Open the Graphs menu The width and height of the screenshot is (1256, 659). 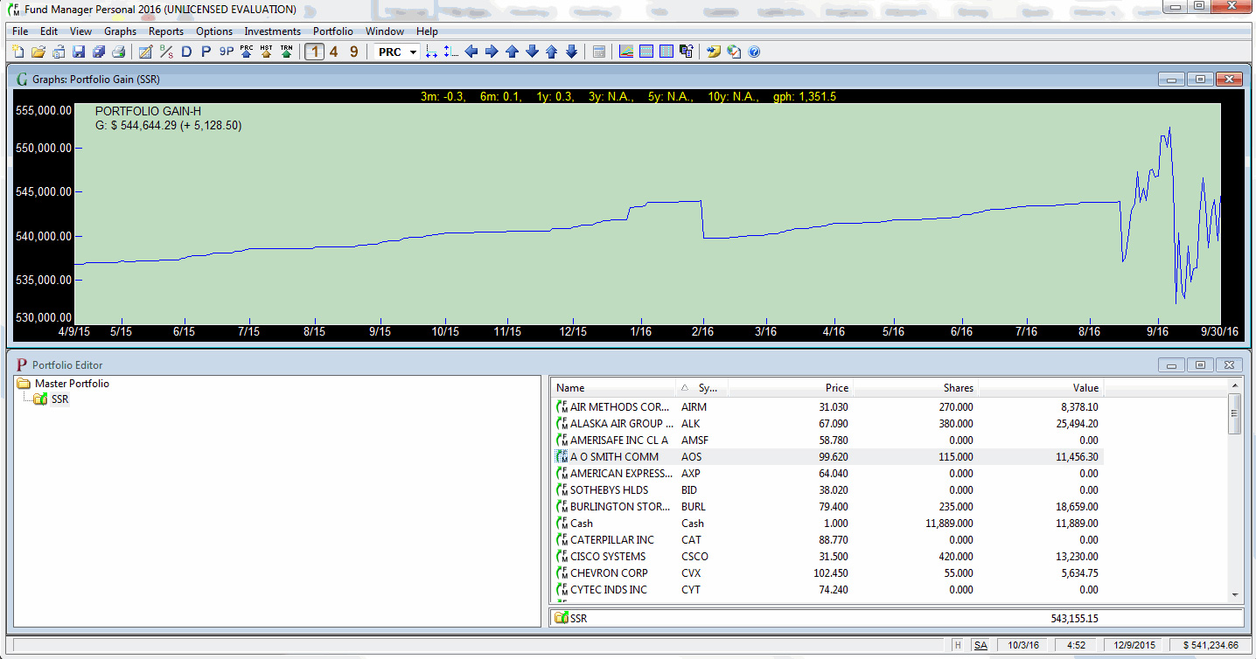[120, 31]
